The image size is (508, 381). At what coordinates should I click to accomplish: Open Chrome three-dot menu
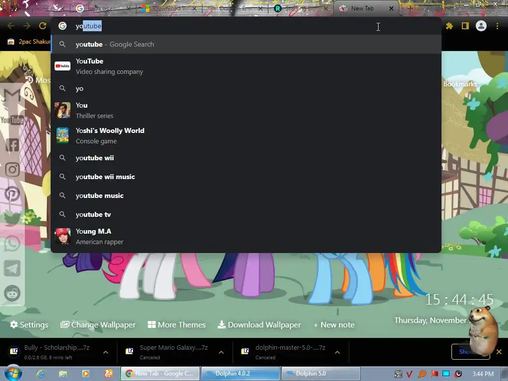click(497, 26)
